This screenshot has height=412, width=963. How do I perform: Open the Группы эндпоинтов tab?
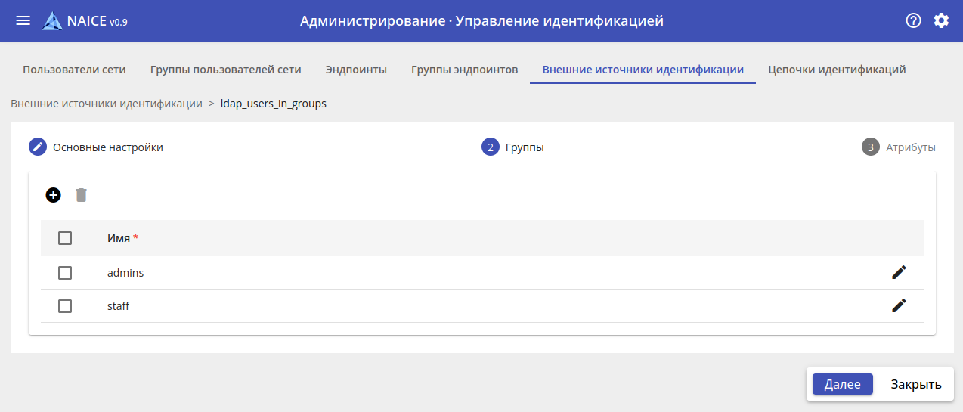click(x=464, y=70)
